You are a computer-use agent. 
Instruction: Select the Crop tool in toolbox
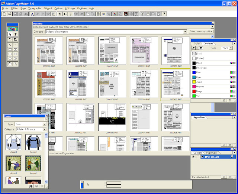(x=15, y=40)
